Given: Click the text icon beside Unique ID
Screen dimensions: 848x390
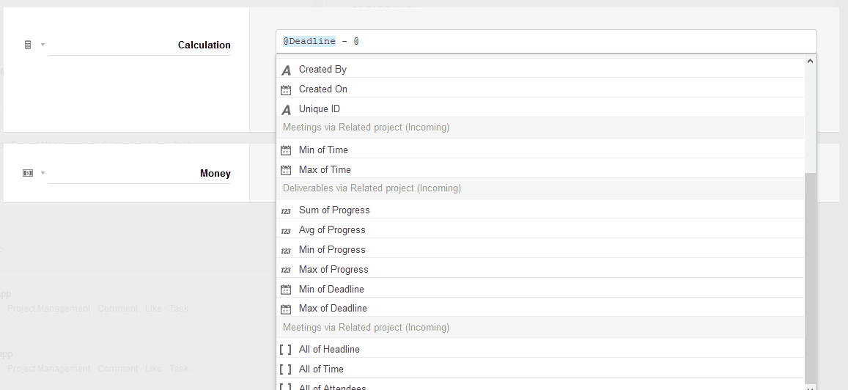Looking at the screenshot, I should click(x=286, y=109).
